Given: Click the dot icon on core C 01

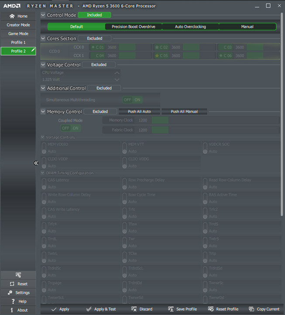Looking at the screenshot, I should pyautogui.click(x=93, y=47).
